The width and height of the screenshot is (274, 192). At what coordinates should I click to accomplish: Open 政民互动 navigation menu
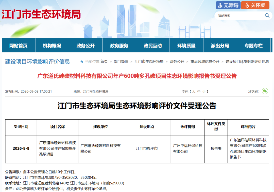pyautogui.click(x=153, y=46)
